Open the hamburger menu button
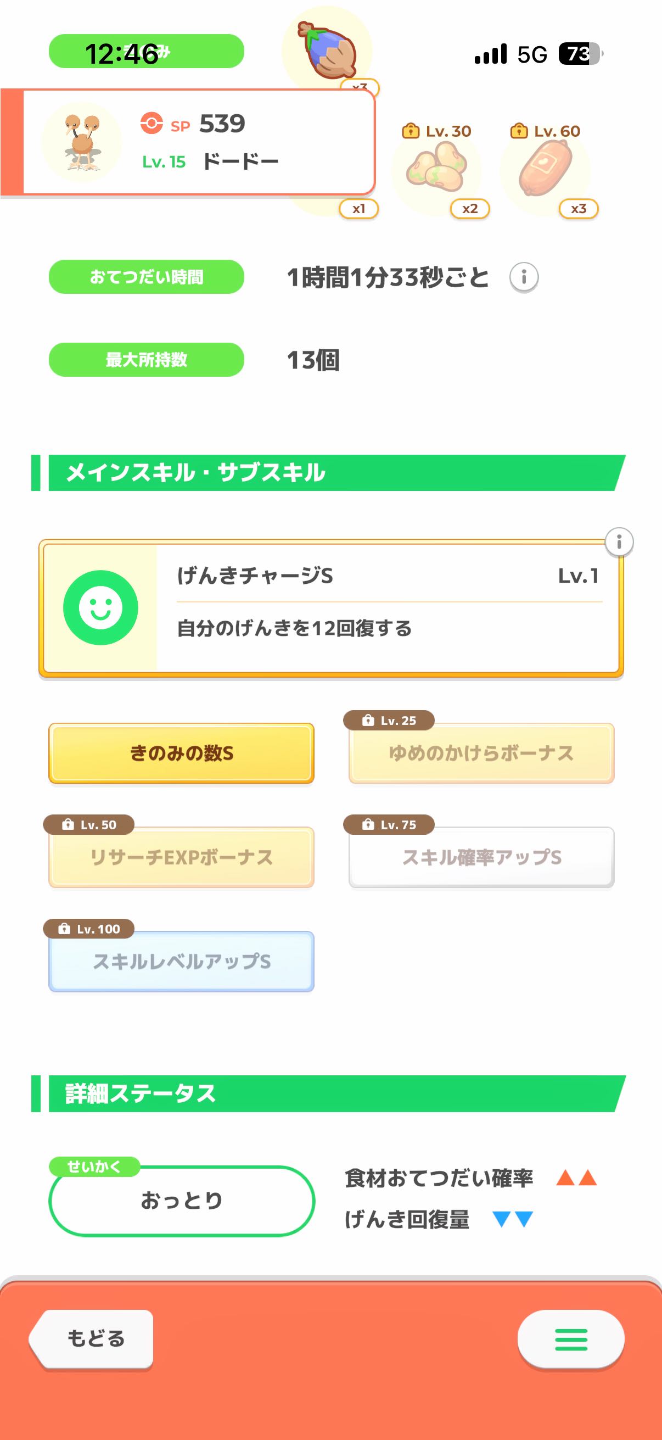662x1440 pixels. pos(570,1339)
